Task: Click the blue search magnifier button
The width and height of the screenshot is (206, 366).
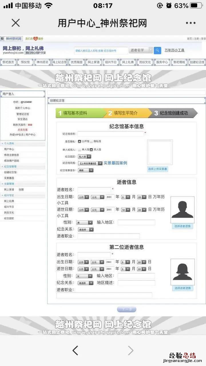Action: click(x=157, y=50)
